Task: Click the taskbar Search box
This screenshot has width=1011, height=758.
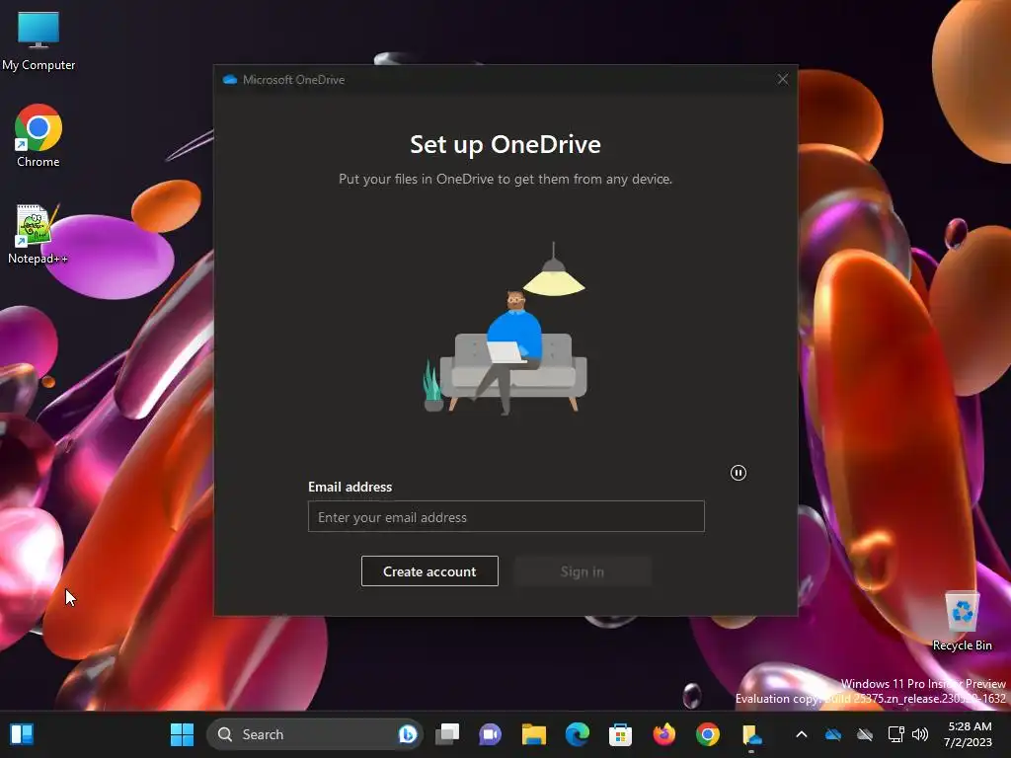Action: coord(314,734)
